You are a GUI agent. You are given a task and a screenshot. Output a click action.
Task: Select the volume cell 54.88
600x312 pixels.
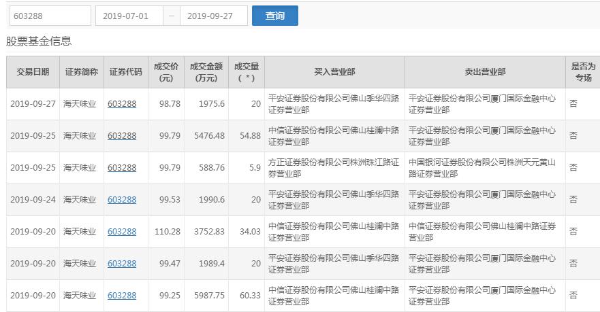[247, 136]
